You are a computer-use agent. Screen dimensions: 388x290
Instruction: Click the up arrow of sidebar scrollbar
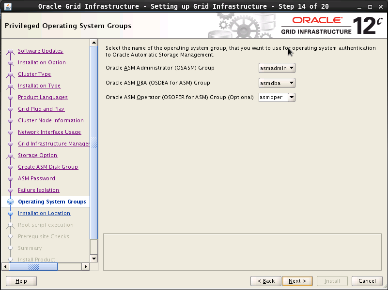[94, 43]
